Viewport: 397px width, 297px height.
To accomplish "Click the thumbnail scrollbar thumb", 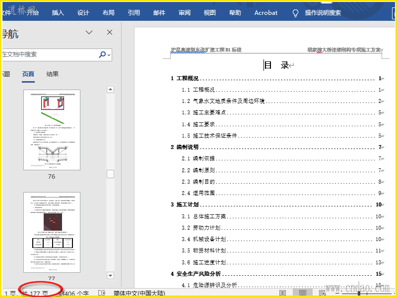I will 110,174.
